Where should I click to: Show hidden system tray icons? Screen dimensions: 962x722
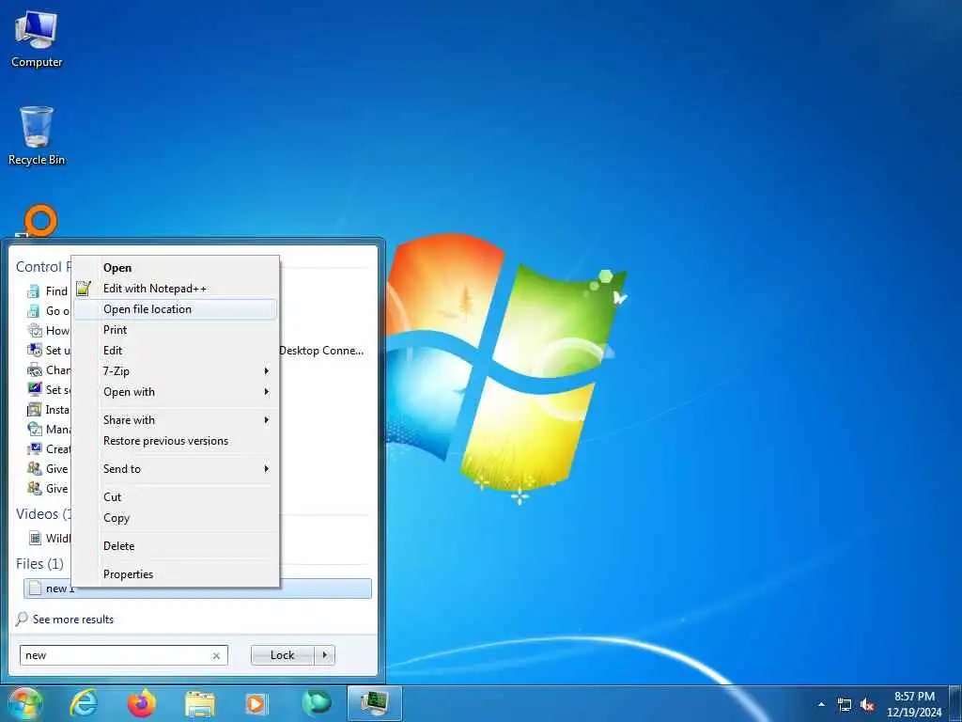[821, 704]
